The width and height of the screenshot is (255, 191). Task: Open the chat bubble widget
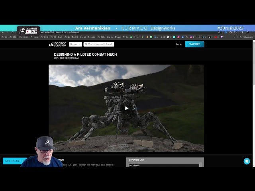(x=247, y=161)
